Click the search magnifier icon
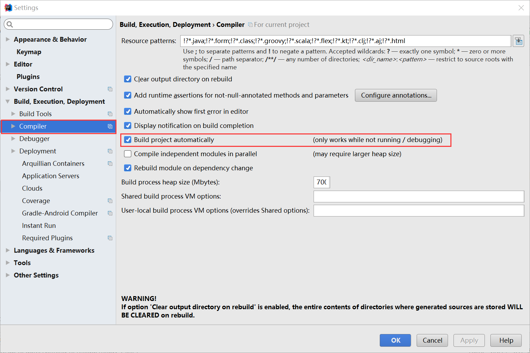Viewport: 530px width, 353px height. click(10, 24)
